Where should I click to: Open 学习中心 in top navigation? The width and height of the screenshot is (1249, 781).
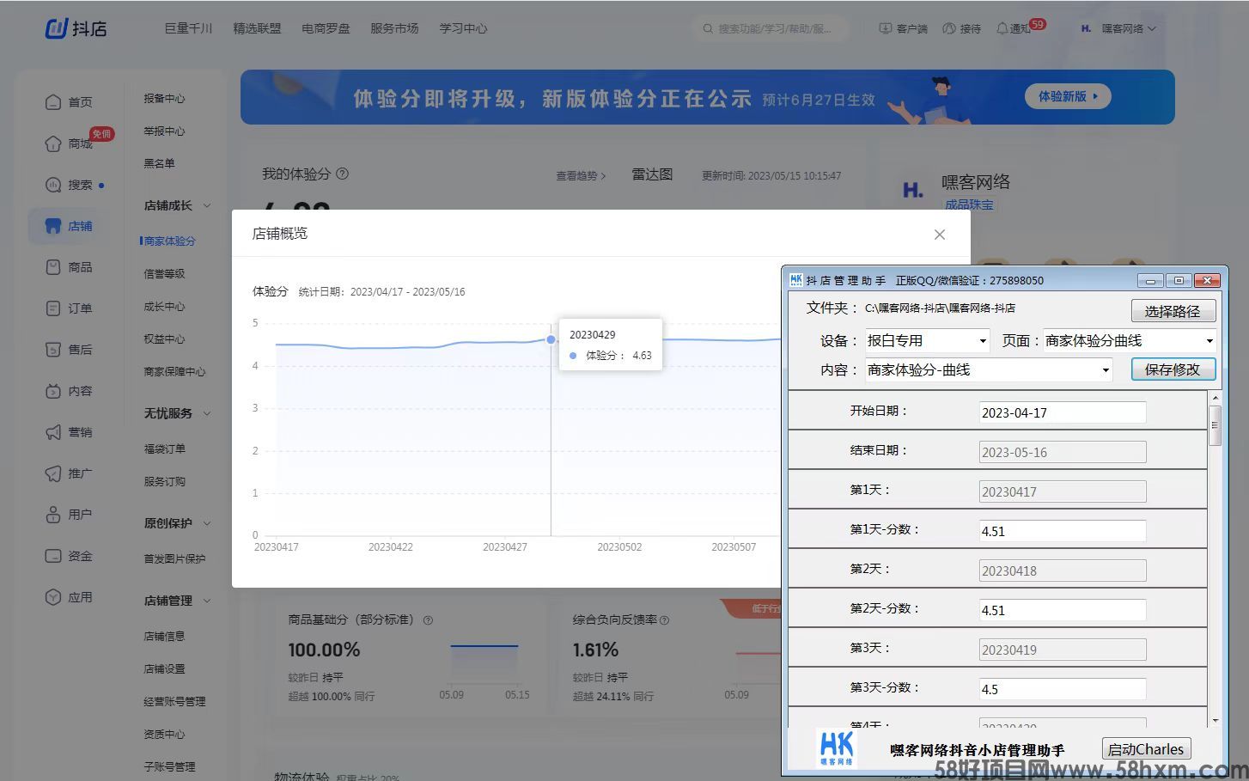[463, 28]
